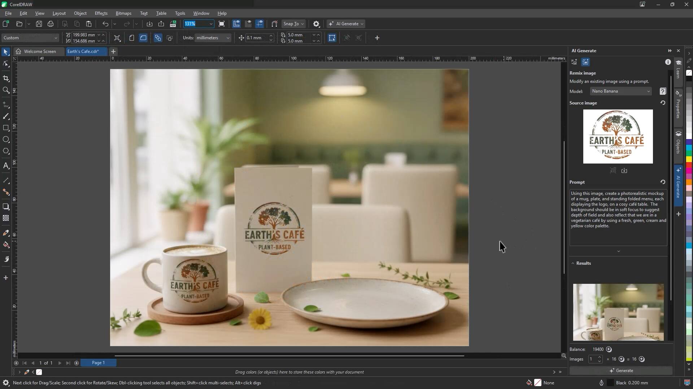
Task: Toggle Show Guidelines button
Action: 260,24
